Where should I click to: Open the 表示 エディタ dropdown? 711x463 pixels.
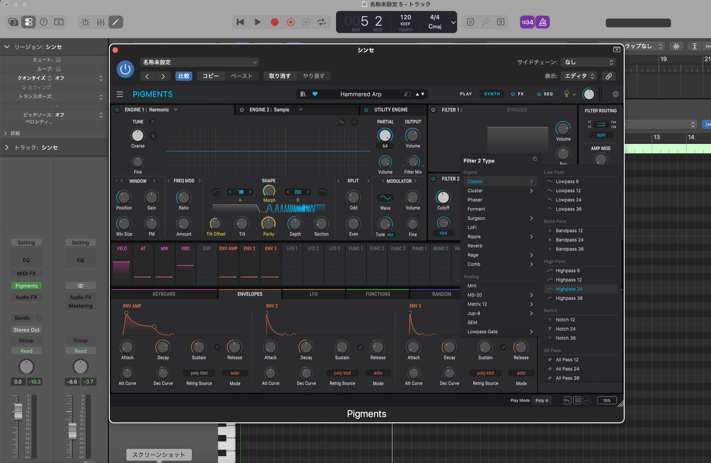tap(579, 76)
